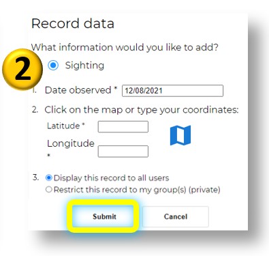
Task: Click the Restrict this record to my group(s) text
Action: pyautogui.click(x=137, y=190)
